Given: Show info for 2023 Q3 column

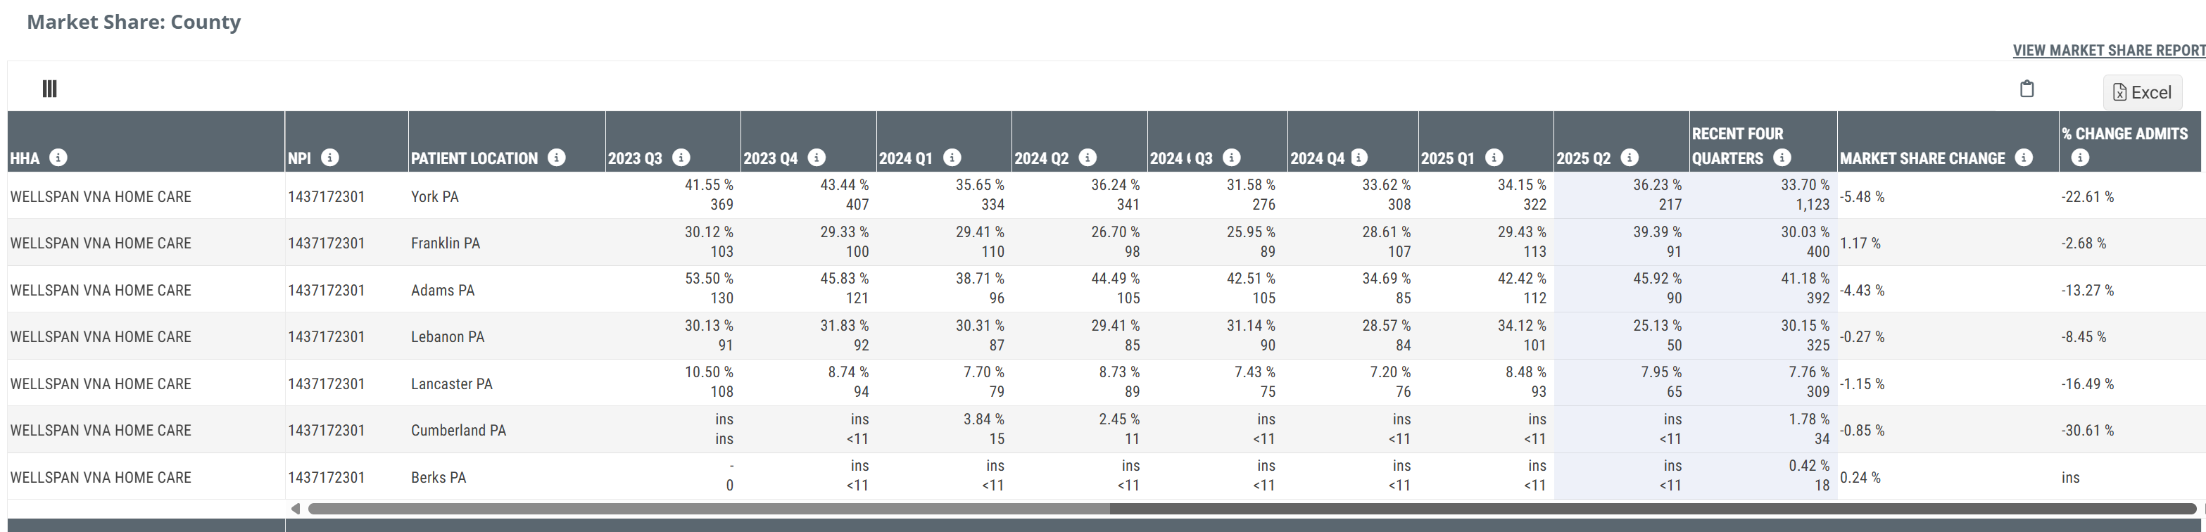Looking at the screenshot, I should click(x=681, y=158).
